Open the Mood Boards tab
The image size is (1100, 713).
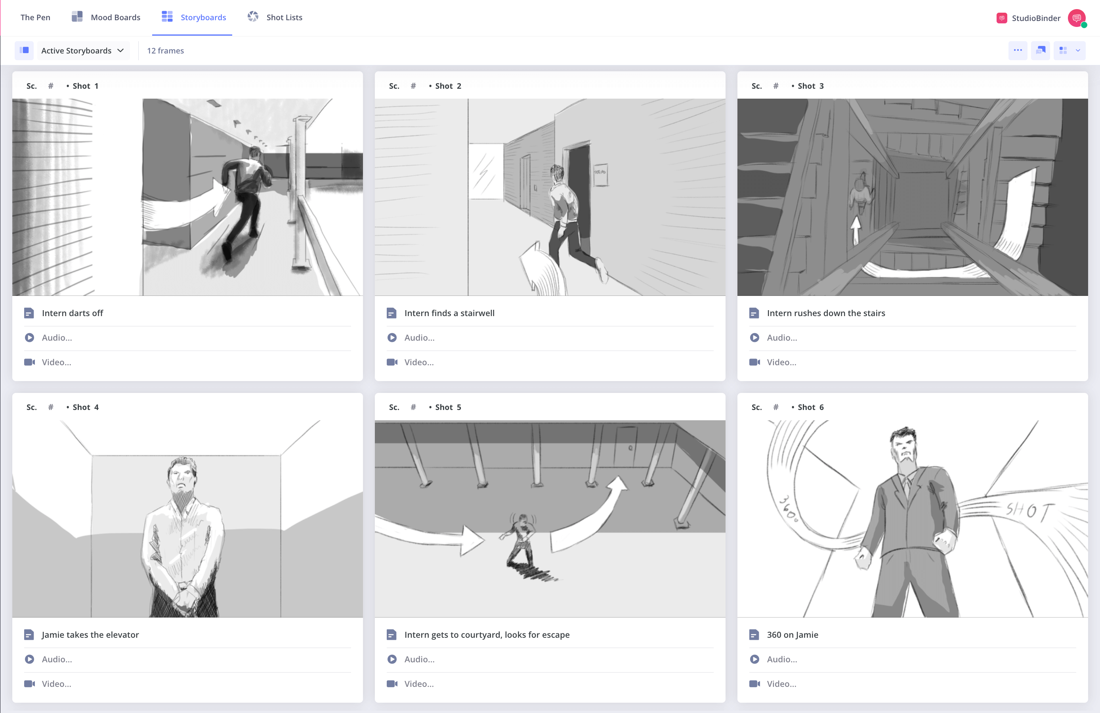coord(105,17)
